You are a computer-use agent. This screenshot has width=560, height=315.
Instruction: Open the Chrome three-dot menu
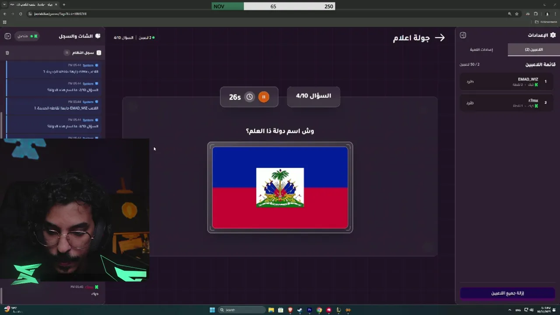coord(555,14)
